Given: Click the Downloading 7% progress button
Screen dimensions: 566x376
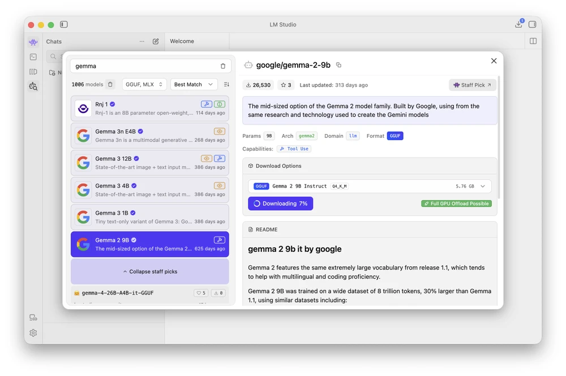Looking at the screenshot, I should coord(280,204).
